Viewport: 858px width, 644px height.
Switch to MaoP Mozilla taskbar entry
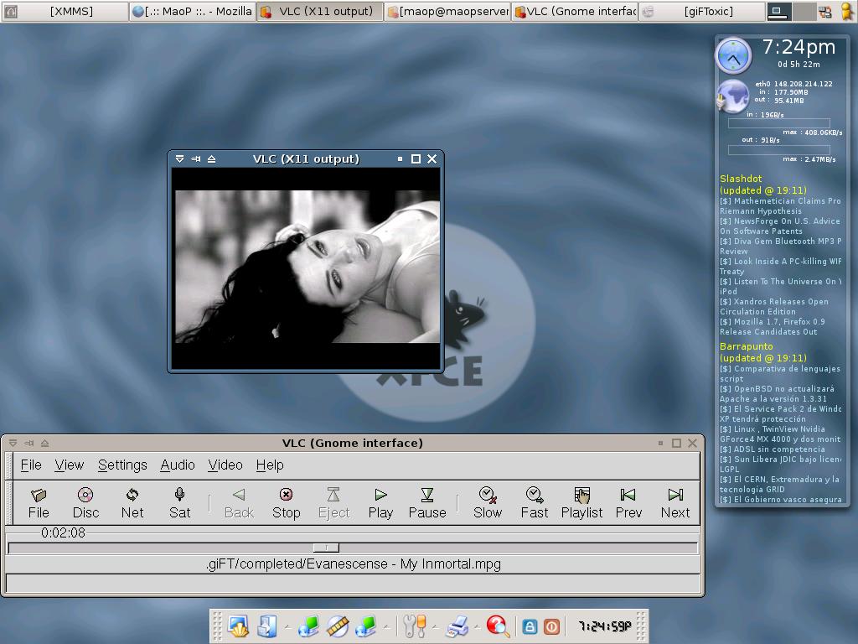click(192, 11)
